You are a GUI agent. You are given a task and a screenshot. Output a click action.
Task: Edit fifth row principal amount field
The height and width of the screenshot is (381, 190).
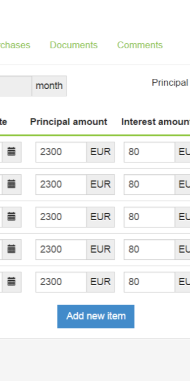(61, 282)
